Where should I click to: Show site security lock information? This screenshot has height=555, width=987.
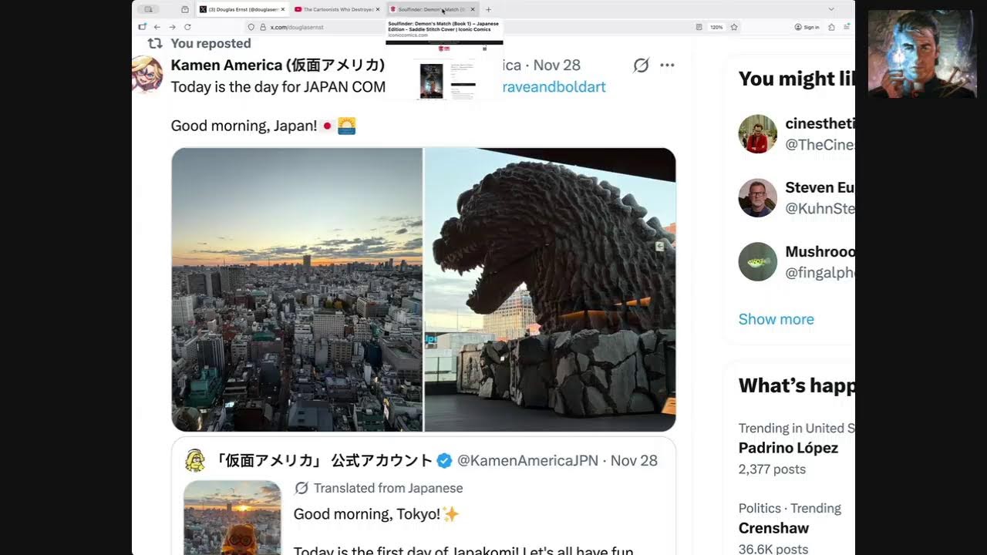[263, 27]
